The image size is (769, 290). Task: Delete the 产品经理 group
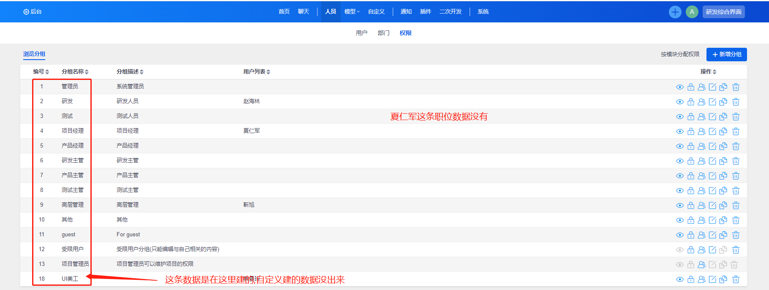click(x=736, y=146)
